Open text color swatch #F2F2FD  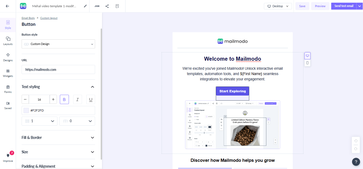point(26,110)
